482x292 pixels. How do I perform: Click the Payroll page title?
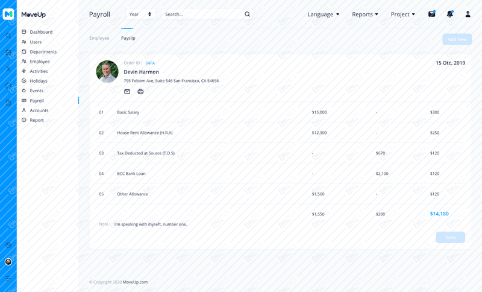coord(99,14)
